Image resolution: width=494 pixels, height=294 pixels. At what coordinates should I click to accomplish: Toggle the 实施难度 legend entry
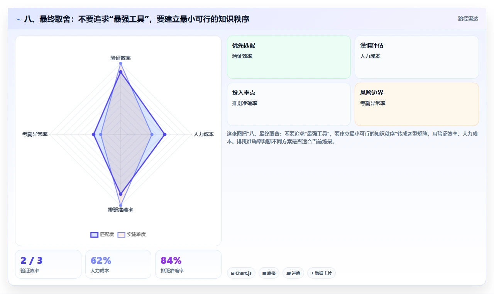132,235
